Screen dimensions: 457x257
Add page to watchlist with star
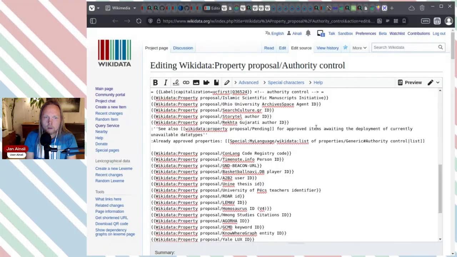point(345,47)
